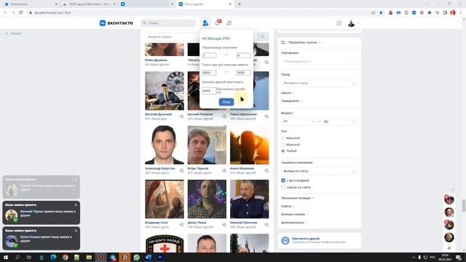Viewport: 466px width, 262px height.
Task: Open the 'Выберите город' dropdown
Action: [319, 83]
